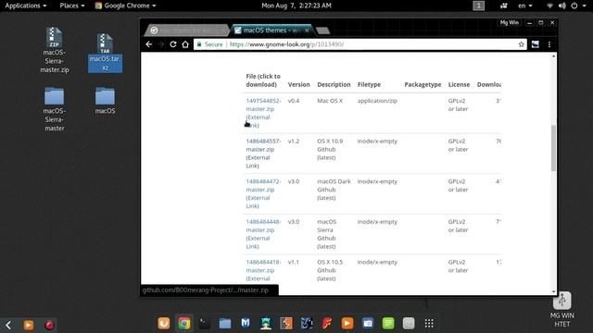
Task: Open the Places menu
Action: pyautogui.click(x=72, y=6)
